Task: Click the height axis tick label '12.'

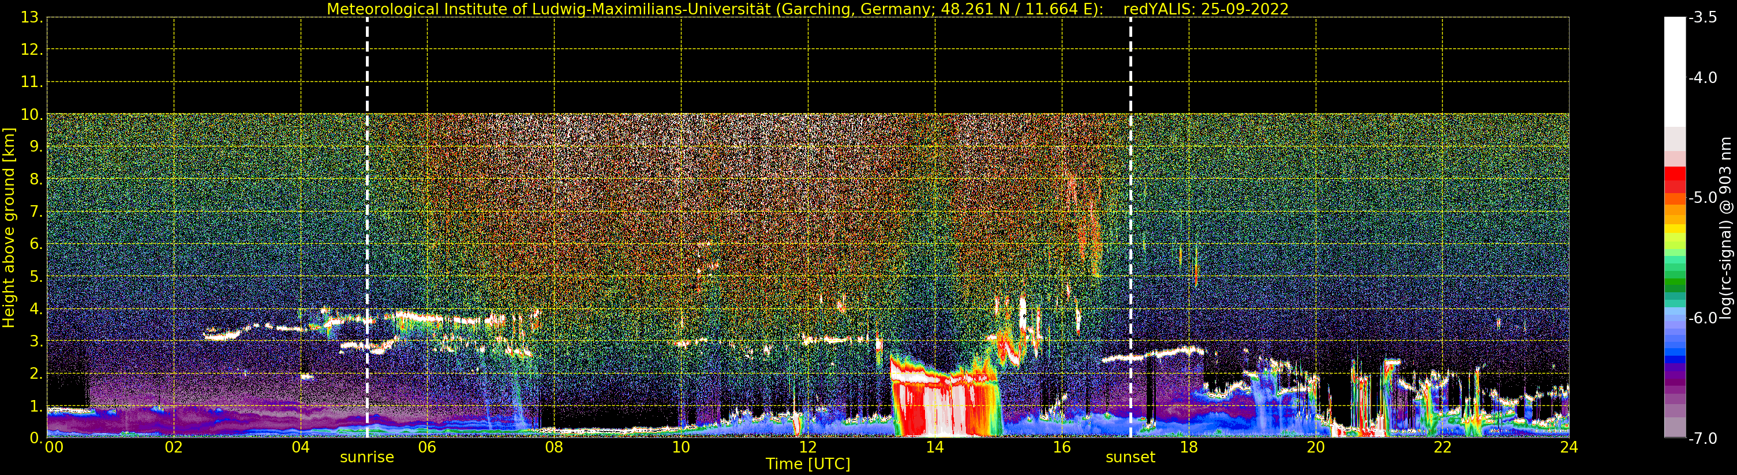Action: click(x=31, y=50)
